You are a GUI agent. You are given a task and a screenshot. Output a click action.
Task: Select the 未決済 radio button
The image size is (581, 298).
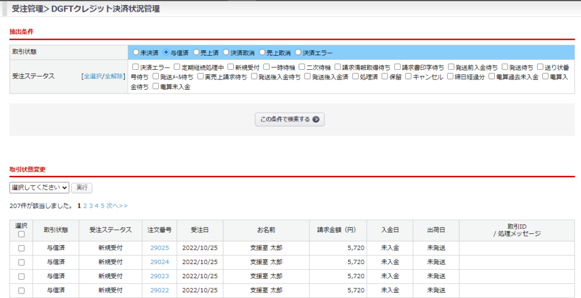tap(136, 52)
